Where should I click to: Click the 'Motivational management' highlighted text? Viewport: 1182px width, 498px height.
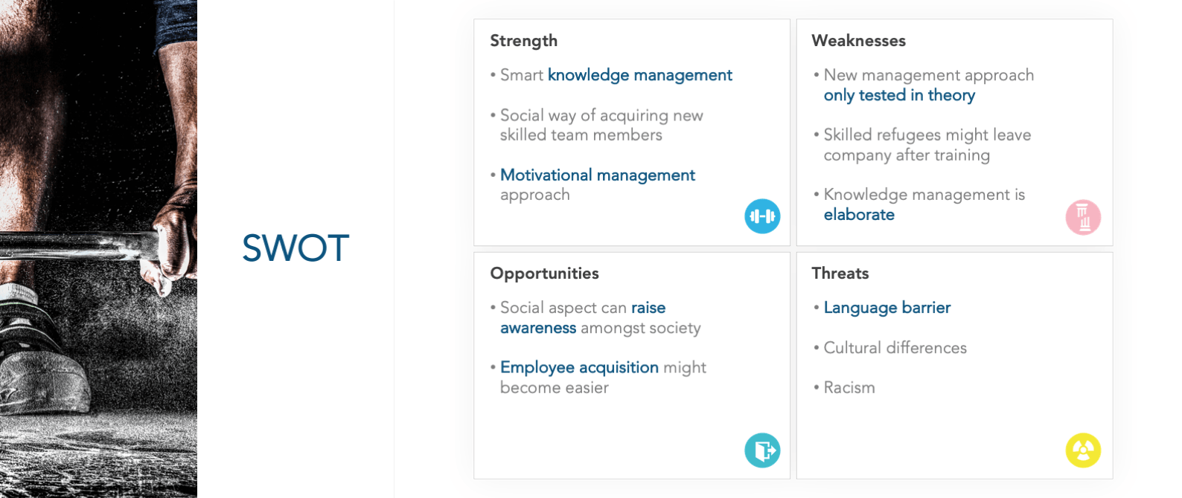click(x=598, y=175)
